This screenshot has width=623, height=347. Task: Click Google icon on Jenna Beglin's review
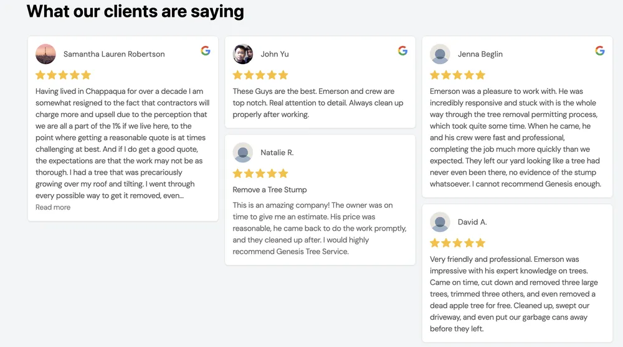[x=600, y=51]
